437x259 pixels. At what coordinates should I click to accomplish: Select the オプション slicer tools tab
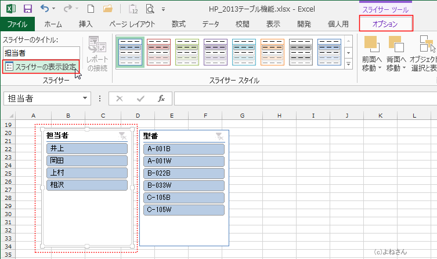coord(386,24)
